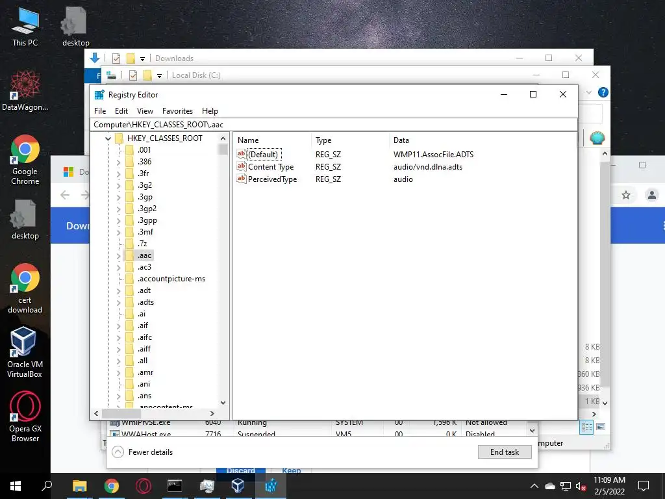This screenshot has width=665, height=499.
Task: Click Explorer help question mark icon
Action: tap(603, 92)
